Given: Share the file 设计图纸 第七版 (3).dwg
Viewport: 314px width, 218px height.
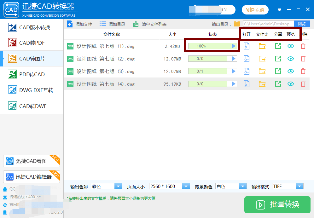Looking at the screenshot, I should pyautogui.click(x=278, y=71).
